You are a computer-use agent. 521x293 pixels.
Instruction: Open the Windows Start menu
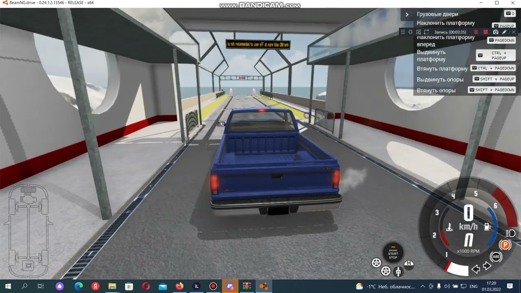(x=8, y=286)
